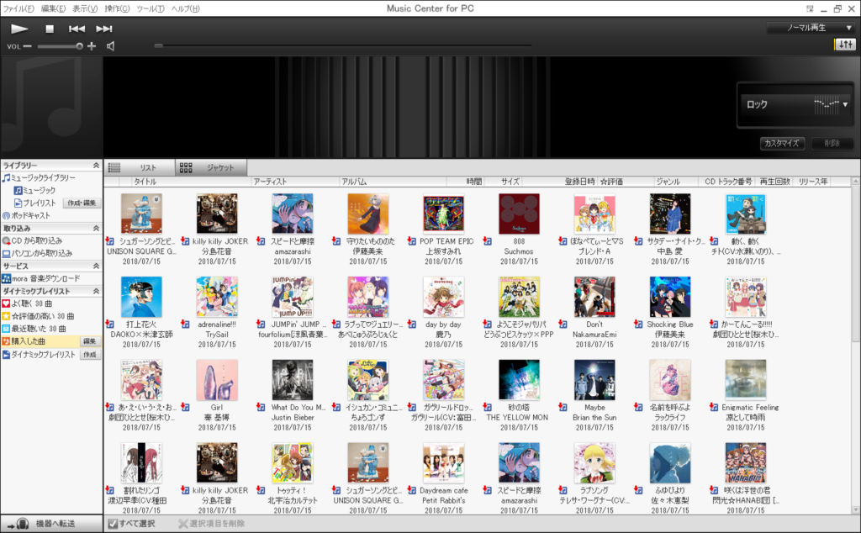Click the カスタマイズ button
The width and height of the screenshot is (861, 533).
pyautogui.click(x=782, y=143)
